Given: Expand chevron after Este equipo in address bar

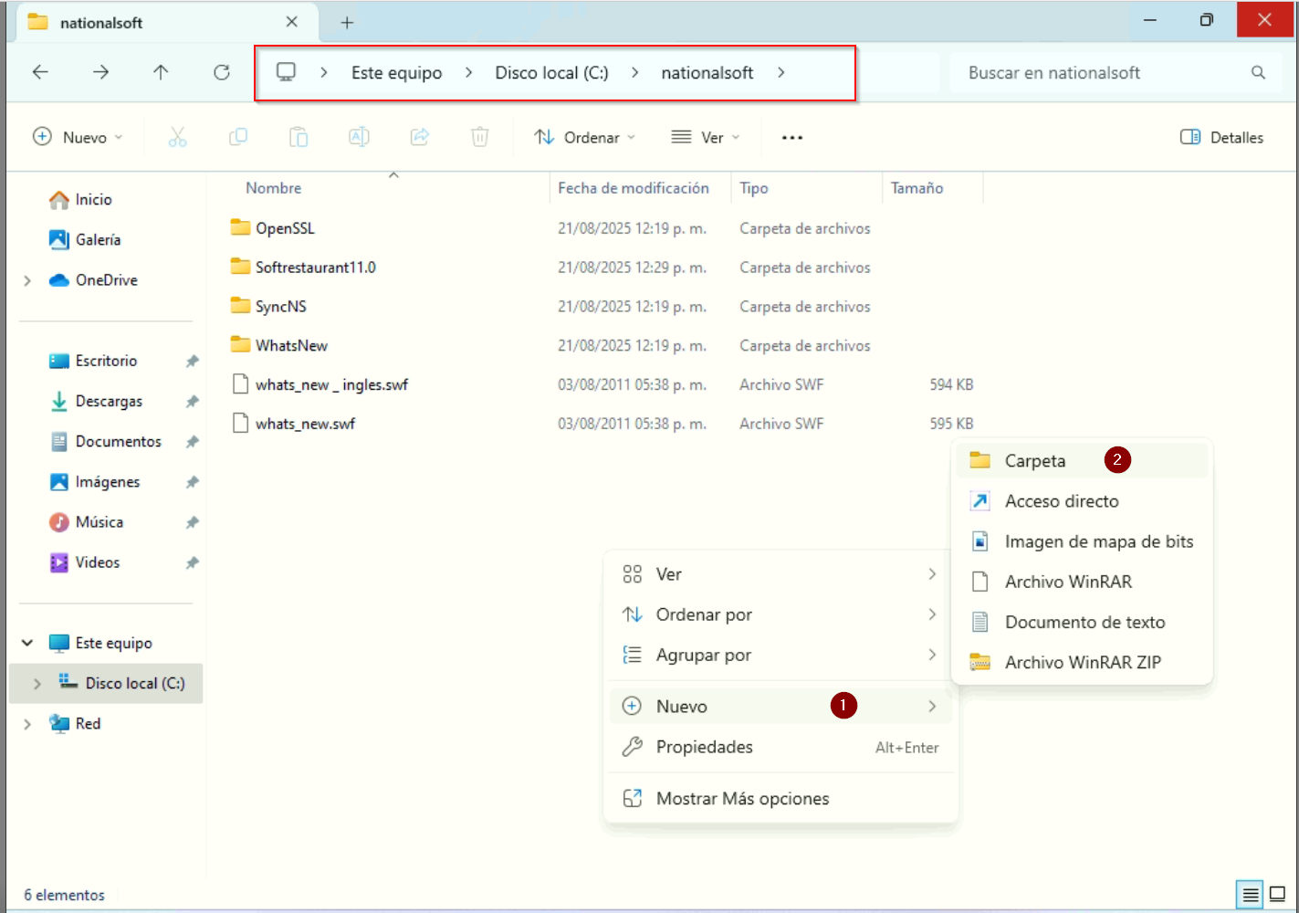Looking at the screenshot, I should tap(468, 73).
